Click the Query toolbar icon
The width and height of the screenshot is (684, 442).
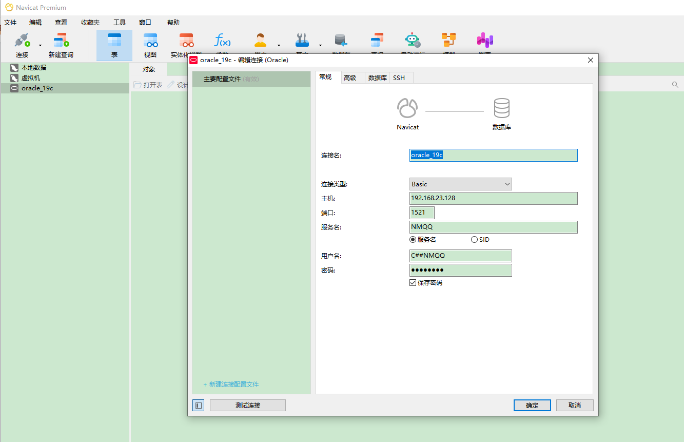377,41
